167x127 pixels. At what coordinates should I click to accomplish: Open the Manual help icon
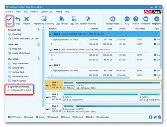click(x=136, y=20)
